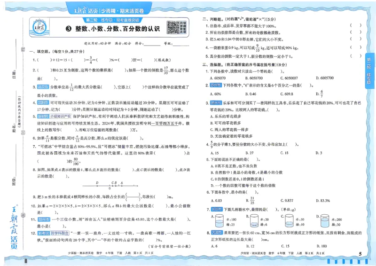The height and width of the screenshot is (266, 376).
Task: Click the blue 新材料 tag on fill-in question 5
Action: pos(43,117)
